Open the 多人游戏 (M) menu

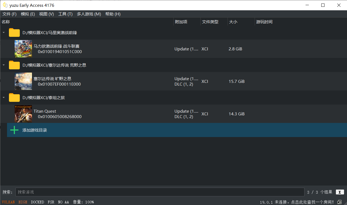pos(89,14)
